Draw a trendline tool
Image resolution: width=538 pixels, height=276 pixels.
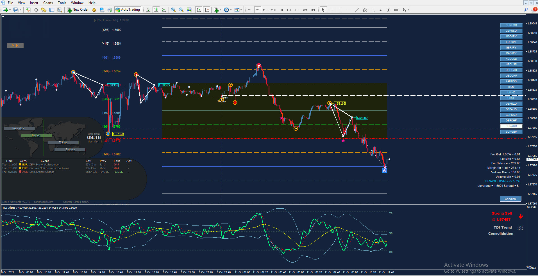[x=357, y=10]
